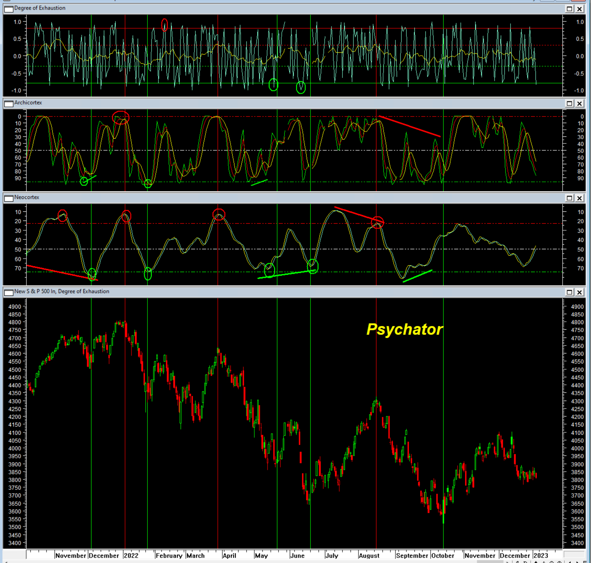Viewport: 591px width, 563px height.
Task: Open the Neocortex pane system menu icon
Action: [x=9, y=198]
